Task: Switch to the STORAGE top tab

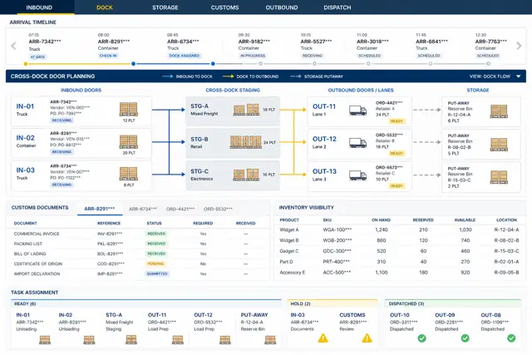Action: pyautogui.click(x=165, y=7)
